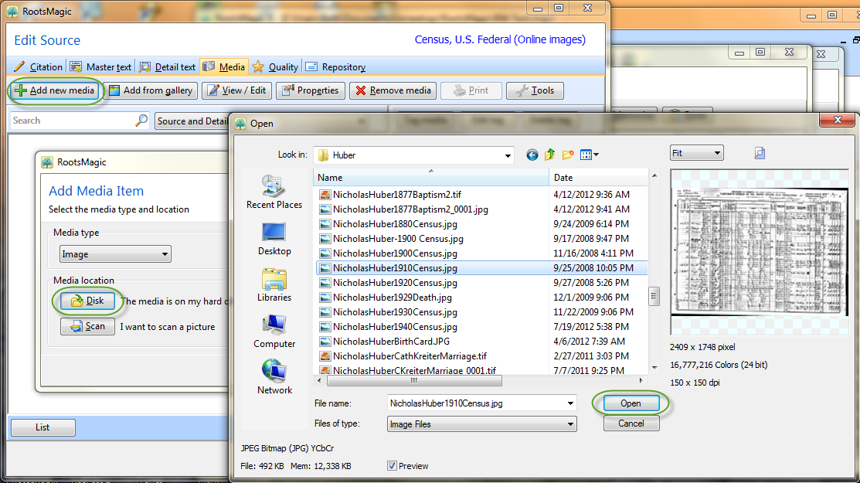Screen dimensions: 860x483
Task: Open media Properties
Action: (x=311, y=90)
